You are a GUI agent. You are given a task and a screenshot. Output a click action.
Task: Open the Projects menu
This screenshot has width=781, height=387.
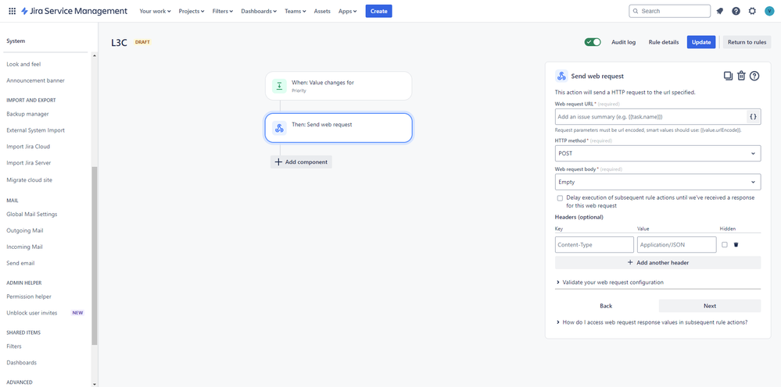click(x=192, y=11)
